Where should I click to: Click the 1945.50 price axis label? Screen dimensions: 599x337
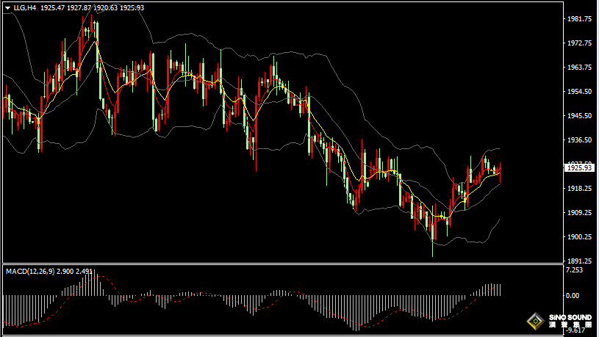[578, 116]
